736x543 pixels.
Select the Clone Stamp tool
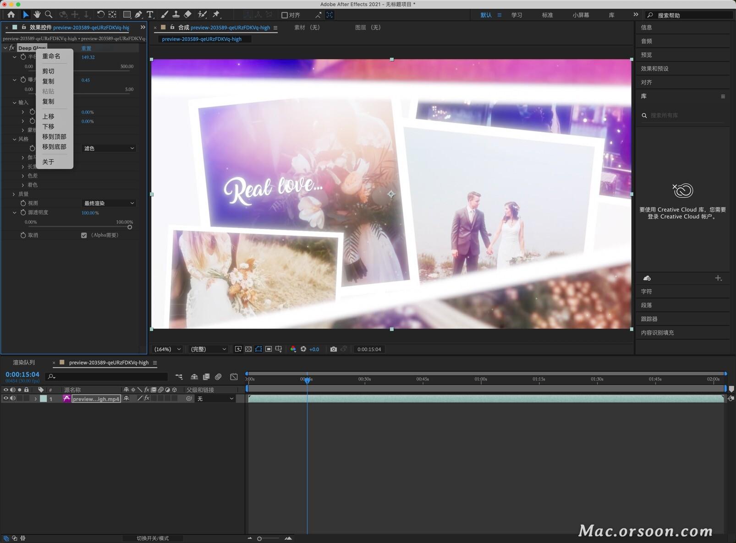click(176, 15)
